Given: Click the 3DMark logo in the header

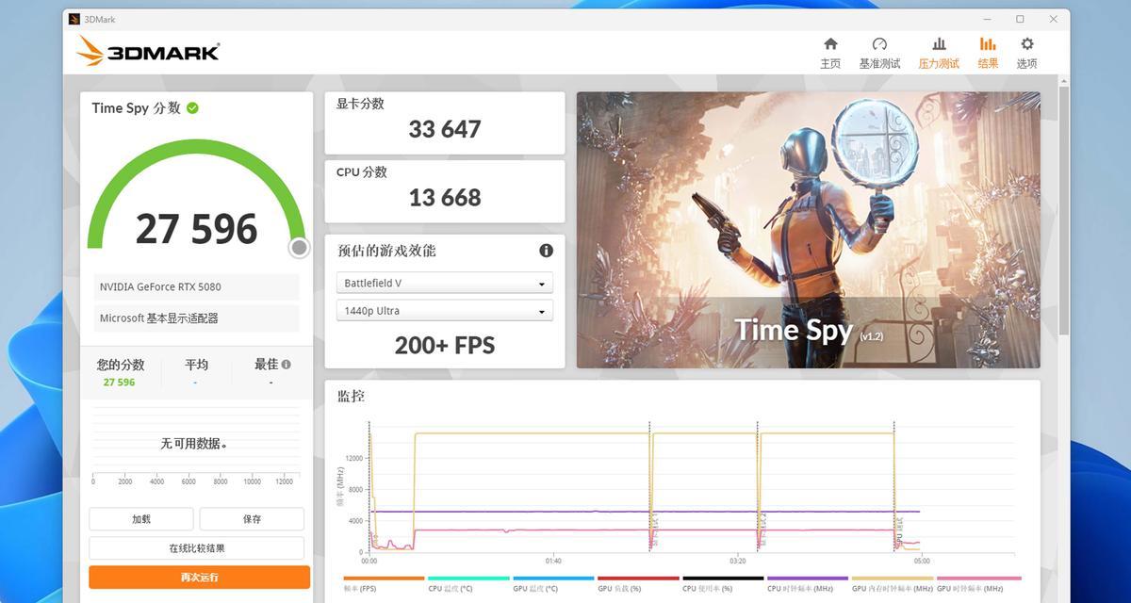Looking at the screenshot, I should point(148,51).
